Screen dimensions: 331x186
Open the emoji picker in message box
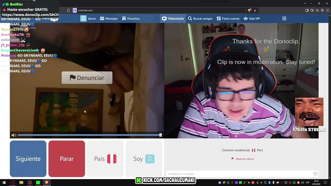coord(315,174)
